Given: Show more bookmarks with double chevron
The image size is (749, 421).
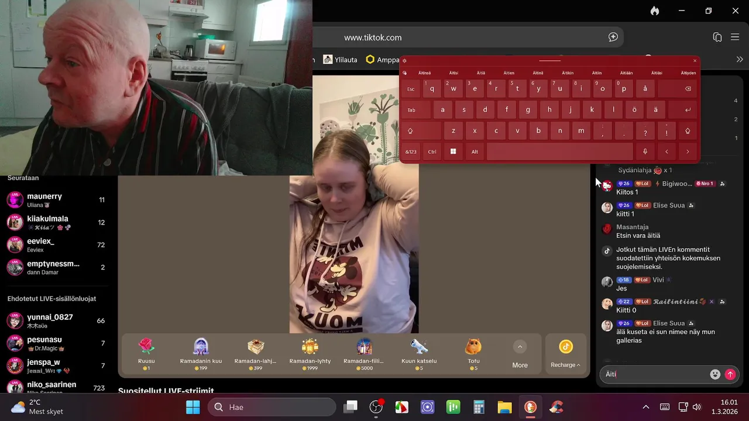Looking at the screenshot, I should click(x=740, y=60).
